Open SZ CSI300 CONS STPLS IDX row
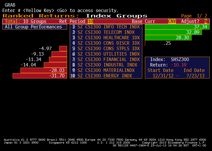The image size is (212, 151). (106, 48)
